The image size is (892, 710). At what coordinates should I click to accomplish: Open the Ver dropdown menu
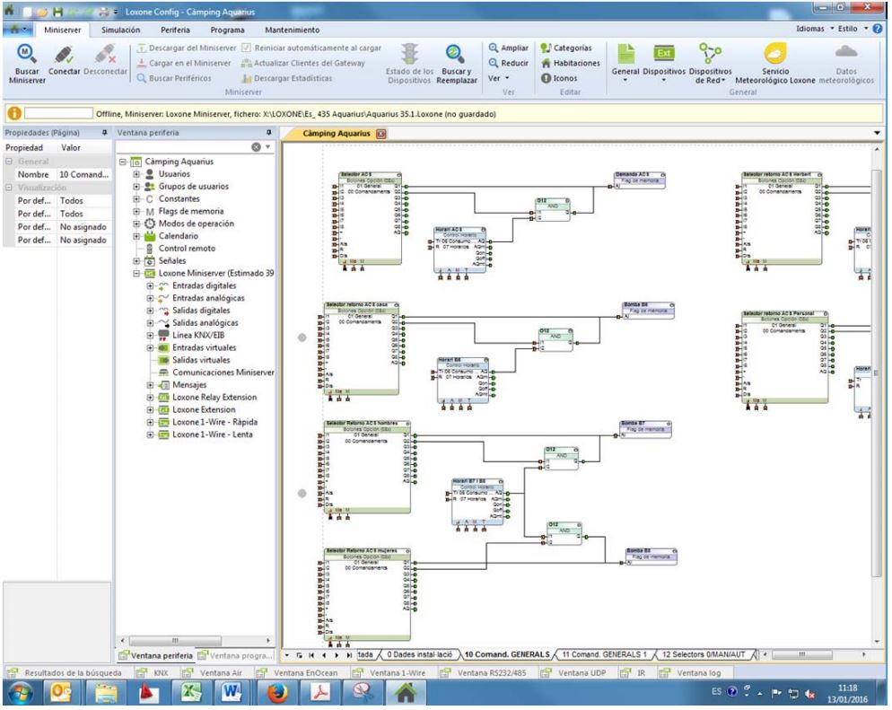click(498, 78)
